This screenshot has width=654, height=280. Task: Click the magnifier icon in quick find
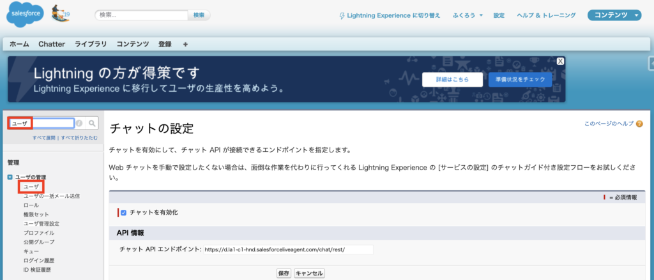(93, 123)
